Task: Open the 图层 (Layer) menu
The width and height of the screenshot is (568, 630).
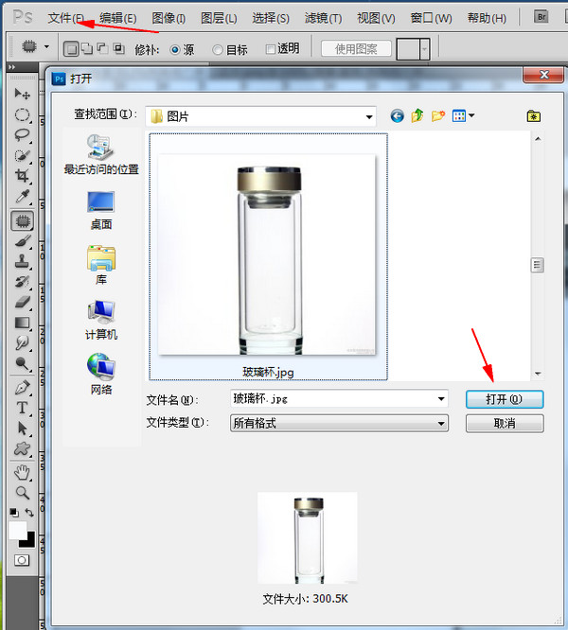Action: pos(219,18)
